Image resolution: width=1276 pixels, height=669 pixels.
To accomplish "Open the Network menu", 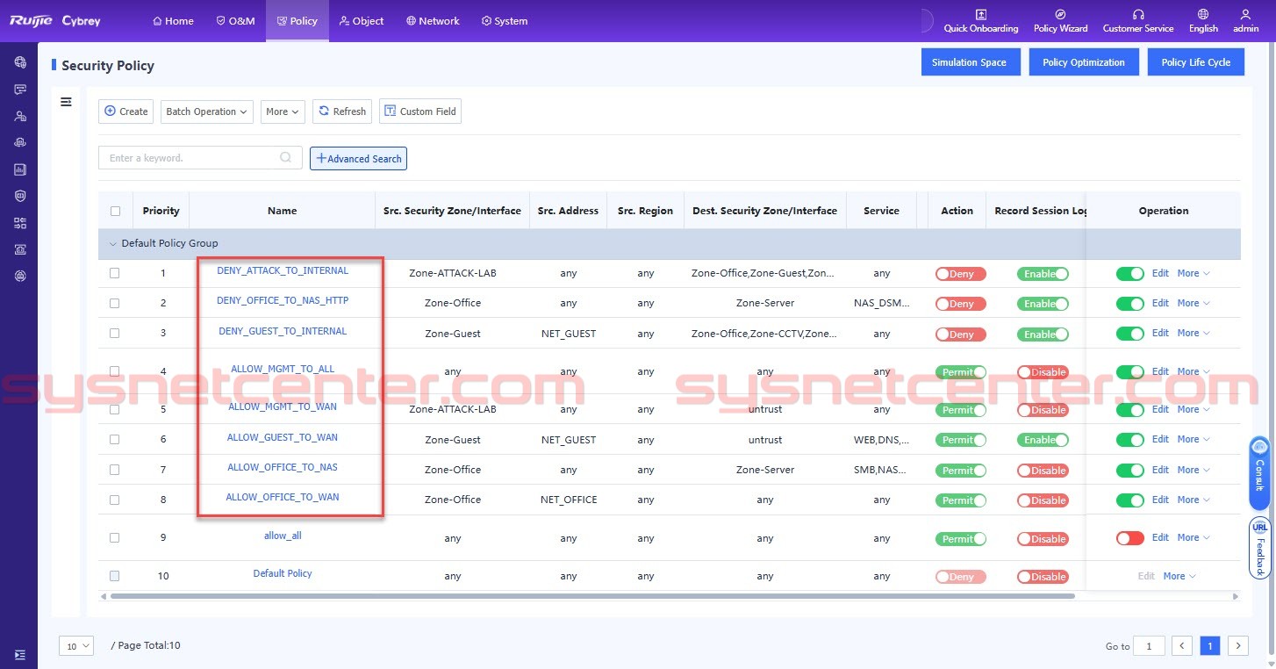I will pyautogui.click(x=433, y=21).
